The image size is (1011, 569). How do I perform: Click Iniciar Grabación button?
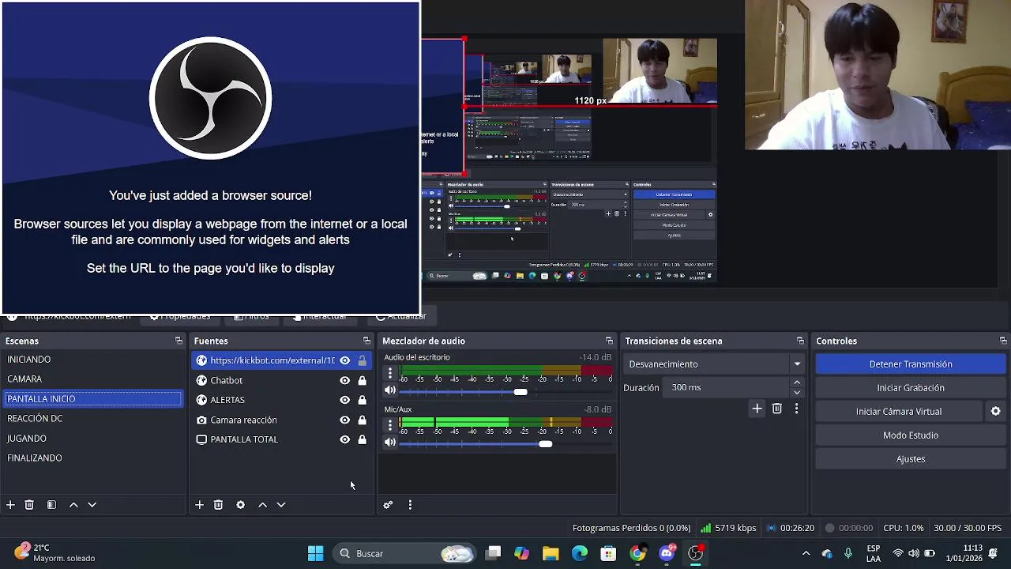910,388
